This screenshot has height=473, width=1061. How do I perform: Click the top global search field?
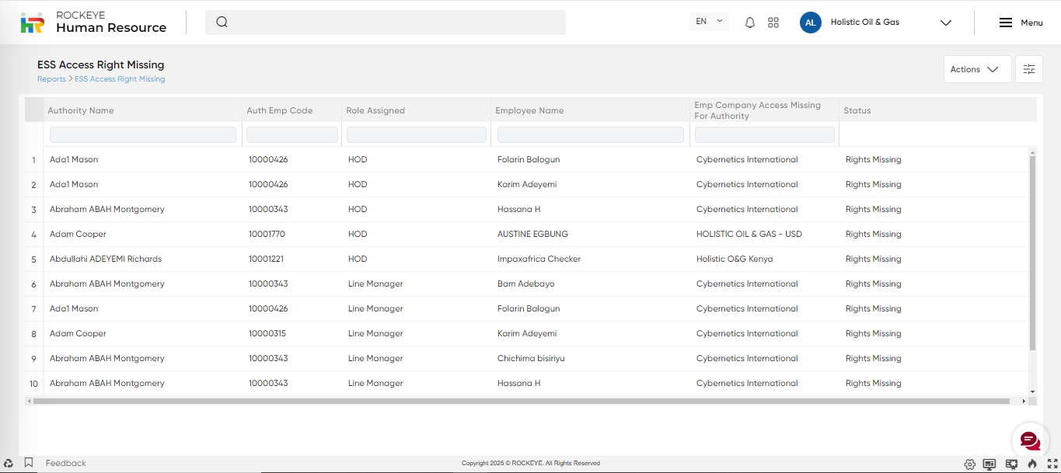coord(386,22)
